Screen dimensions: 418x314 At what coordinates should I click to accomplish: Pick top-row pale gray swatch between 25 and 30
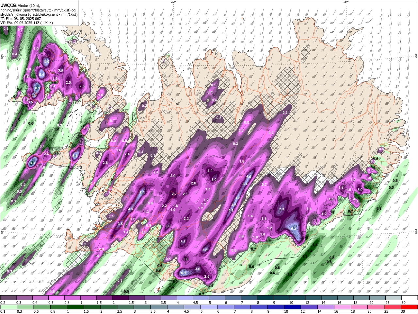click(x=394, y=298)
